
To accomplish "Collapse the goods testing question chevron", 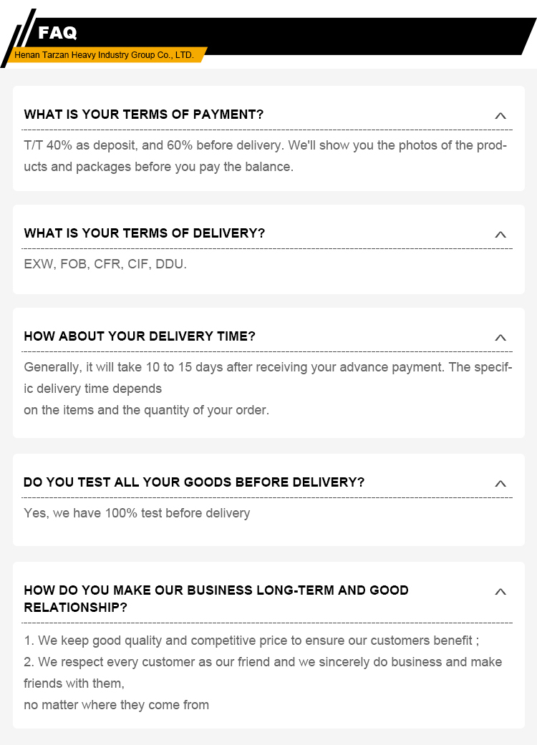I will 500,483.
